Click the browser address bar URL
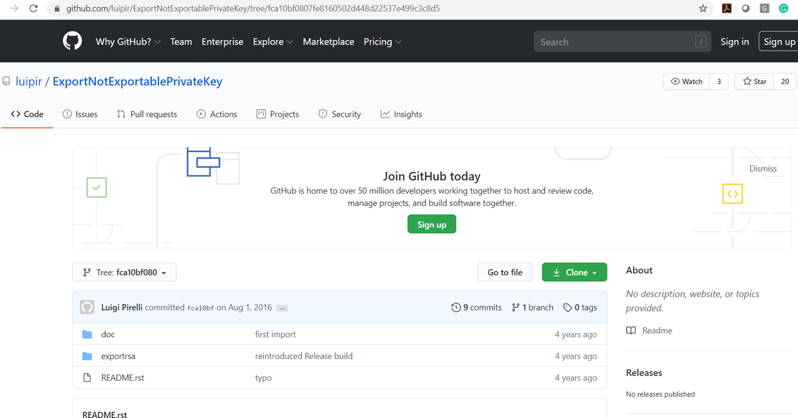This screenshot has width=798, height=418. pos(253,9)
